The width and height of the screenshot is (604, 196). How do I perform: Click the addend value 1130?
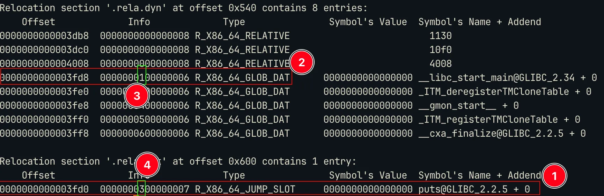point(441,36)
